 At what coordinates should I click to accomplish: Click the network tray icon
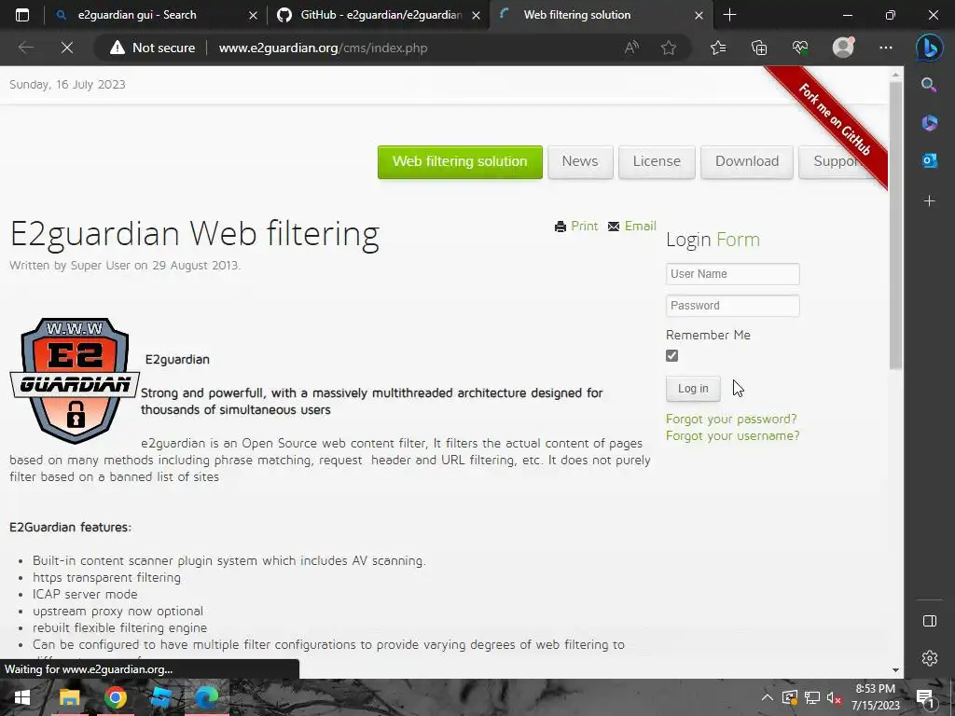[812, 697]
